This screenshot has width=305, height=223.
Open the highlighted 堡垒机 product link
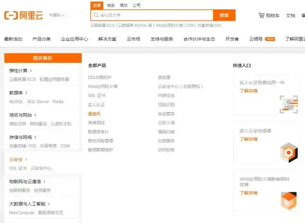point(94,114)
